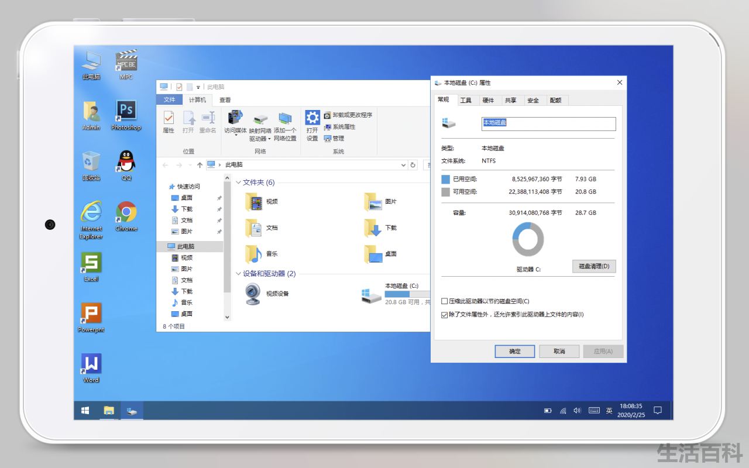Open the address bar history dropdown
The height and width of the screenshot is (468, 749).
pos(404,165)
